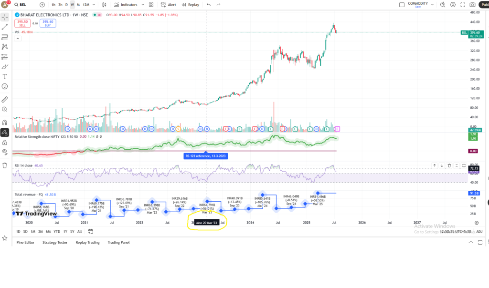Toggle the ADJ adjusted data button

click(479, 231)
